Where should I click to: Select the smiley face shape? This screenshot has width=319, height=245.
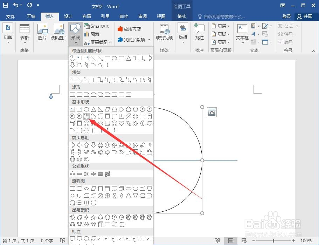(x=114, y=123)
